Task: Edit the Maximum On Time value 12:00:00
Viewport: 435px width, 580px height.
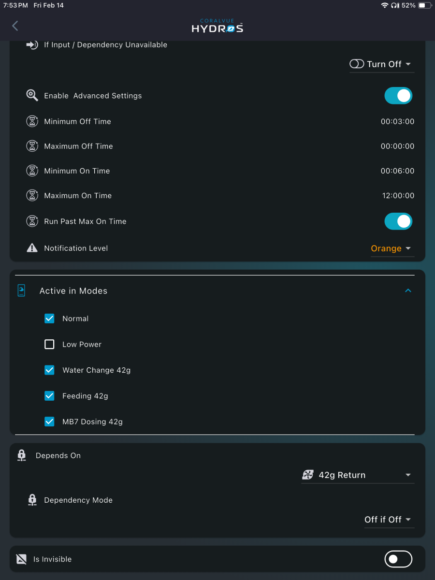Action: pos(398,196)
